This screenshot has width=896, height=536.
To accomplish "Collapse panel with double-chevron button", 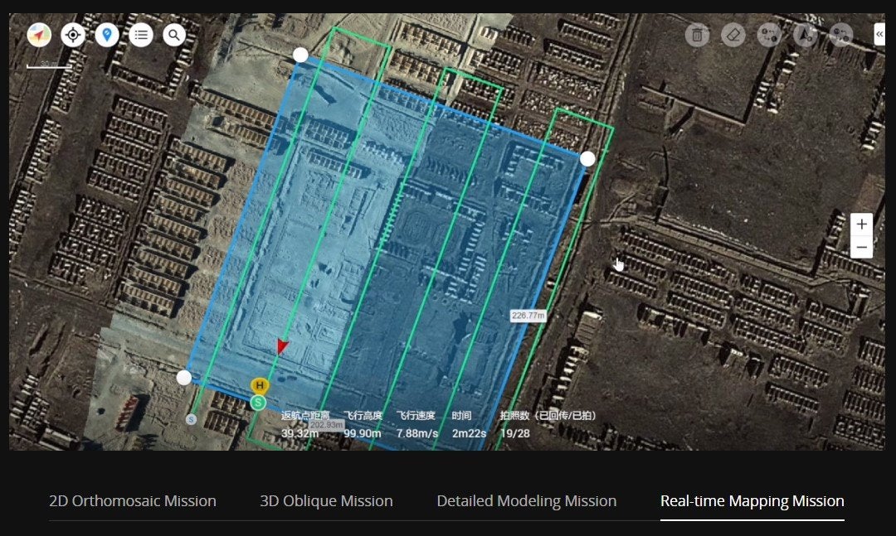I will click(879, 32).
